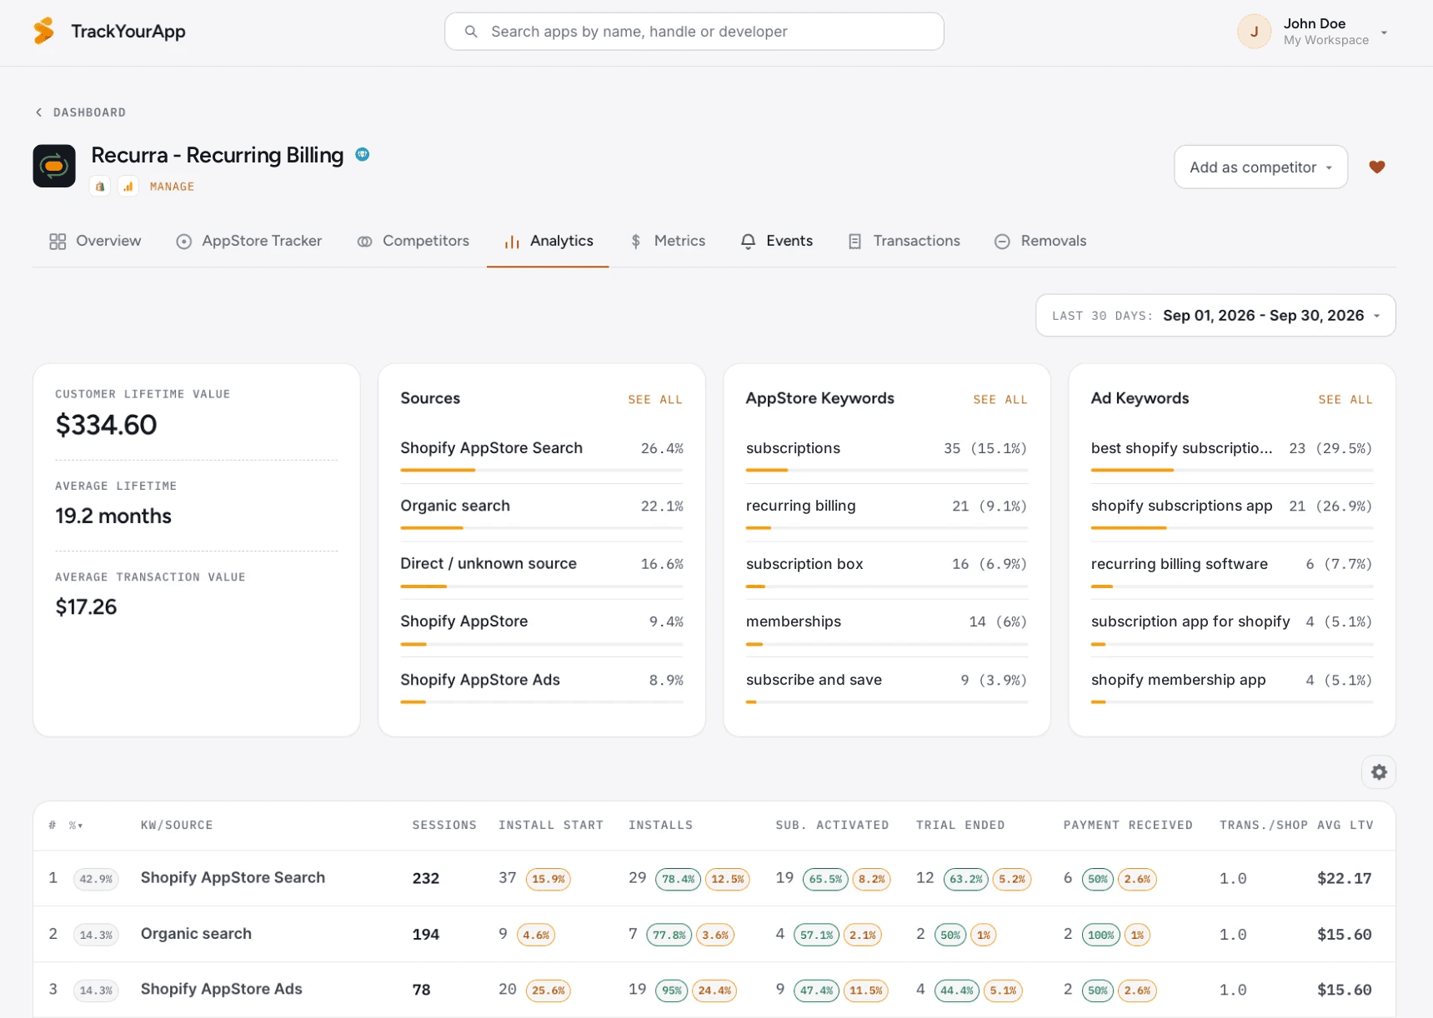The image size is (1433, 1018).
Task: Click the Organic search table row name
Action: (x=196, y=934)
